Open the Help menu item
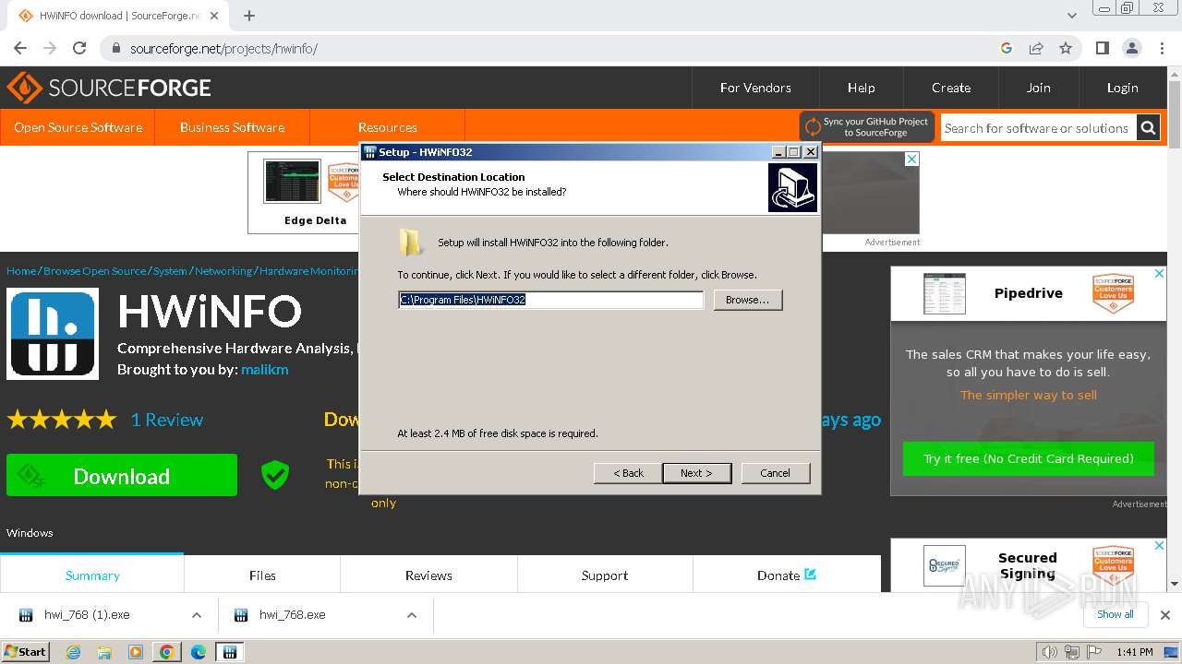Image resolution: width=1182 pixels, height=664 pixels. tap(861, 88)
